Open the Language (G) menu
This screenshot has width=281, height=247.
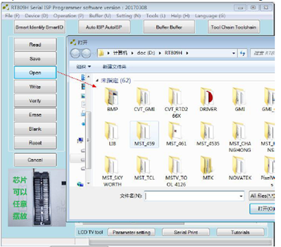[x=210, y=16]
